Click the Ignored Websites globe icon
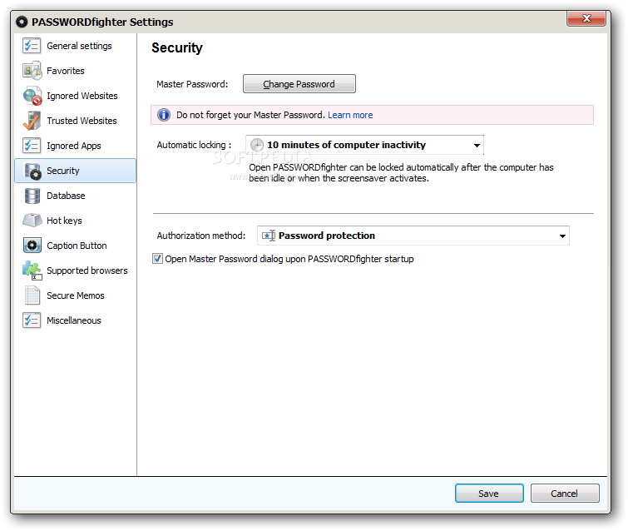This screenshot has width=628, height=531. [32, 96]
